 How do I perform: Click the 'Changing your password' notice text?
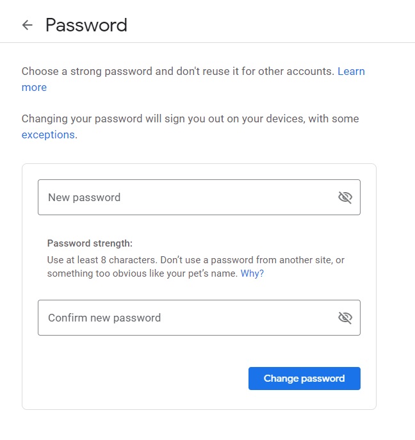pyautogui.click(x=190, y=118)
